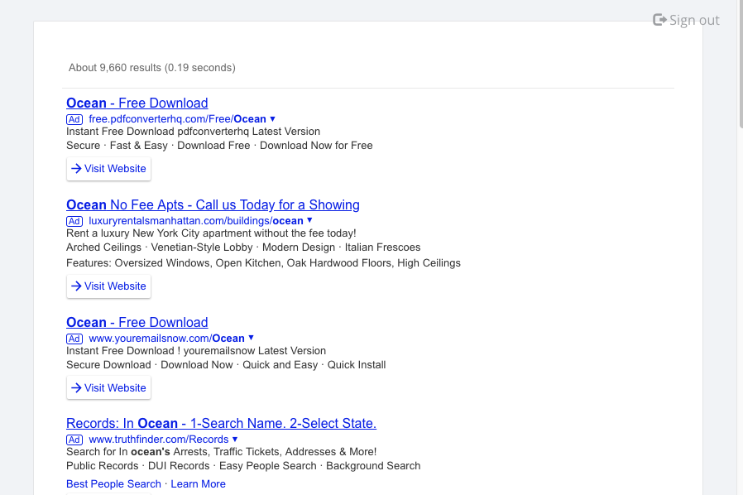Click the Sign out text link
743x495 pixels.
click(x=694, y=21)
